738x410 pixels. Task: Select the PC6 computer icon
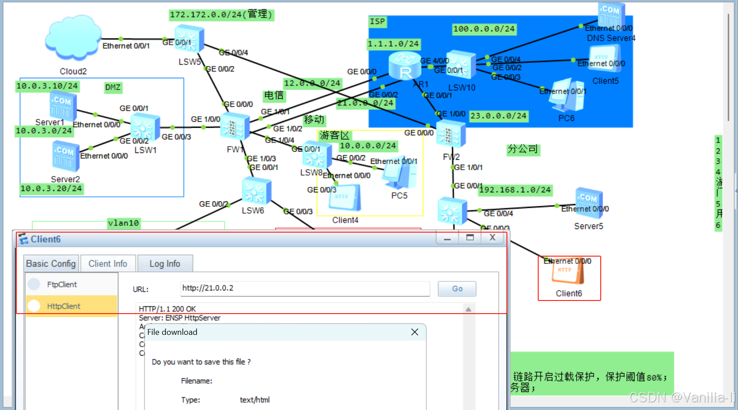click(x=567, y=96)
